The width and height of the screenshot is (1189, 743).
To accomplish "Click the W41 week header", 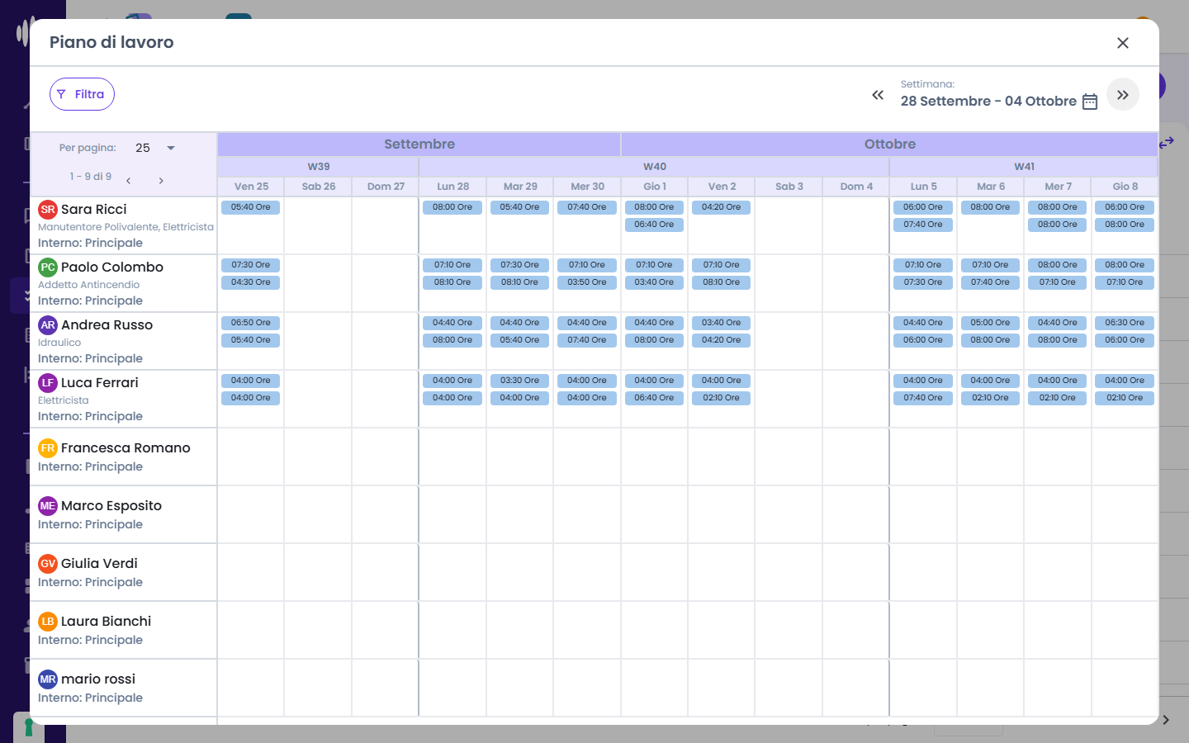I will click(x=1024, y=167).
